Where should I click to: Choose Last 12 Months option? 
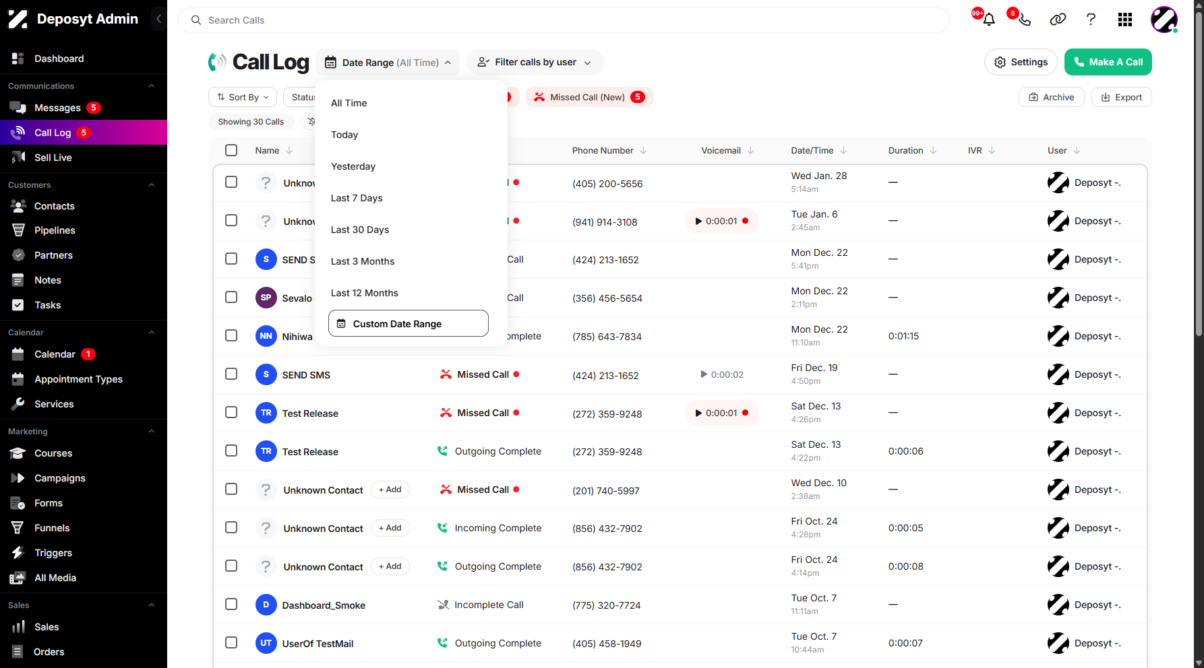[x=364, y=293]
